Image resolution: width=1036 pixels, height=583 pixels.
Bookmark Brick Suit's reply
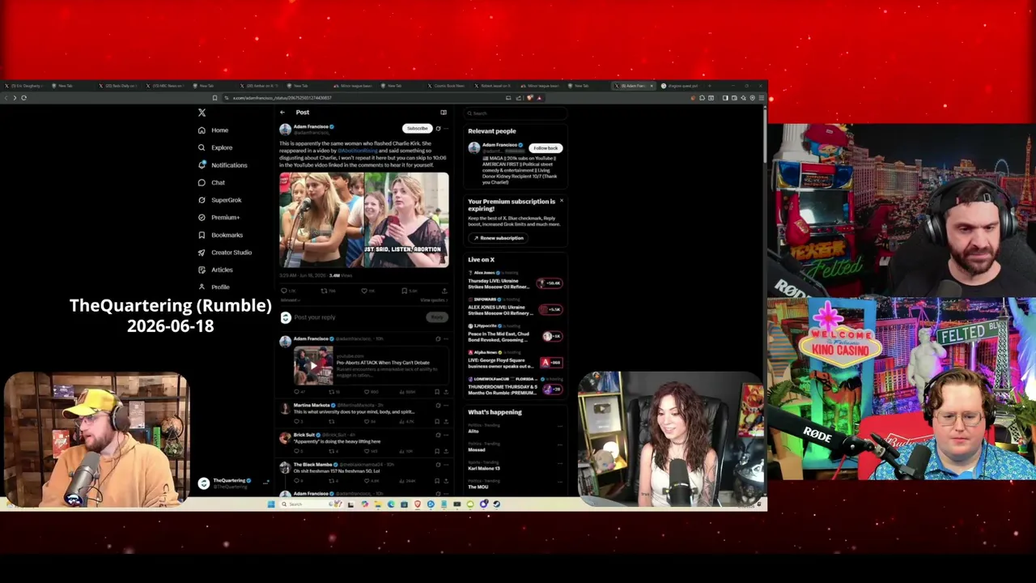(x=437, y=451)
